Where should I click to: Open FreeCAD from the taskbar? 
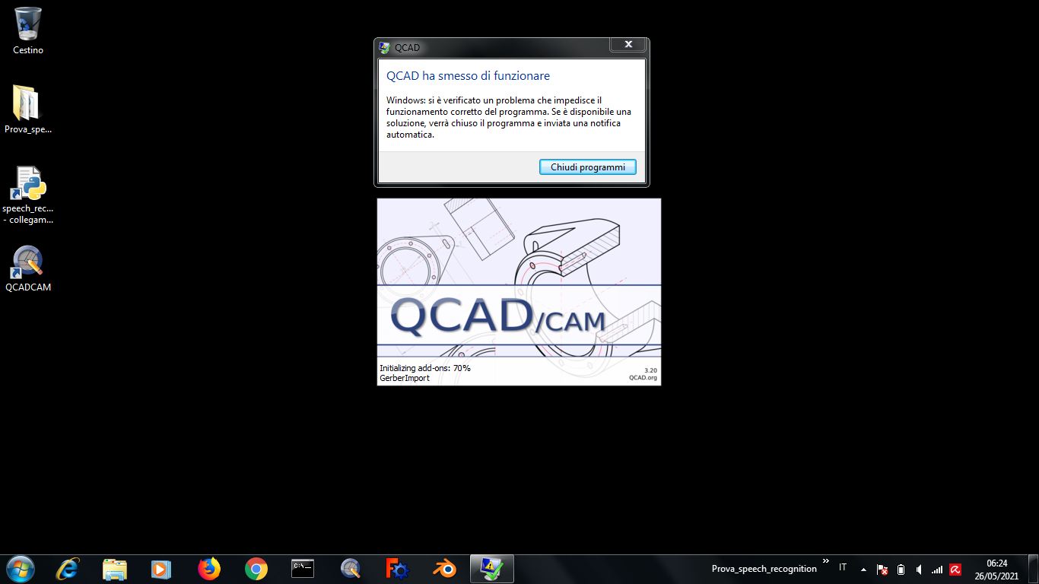click(x=398, y=569)
